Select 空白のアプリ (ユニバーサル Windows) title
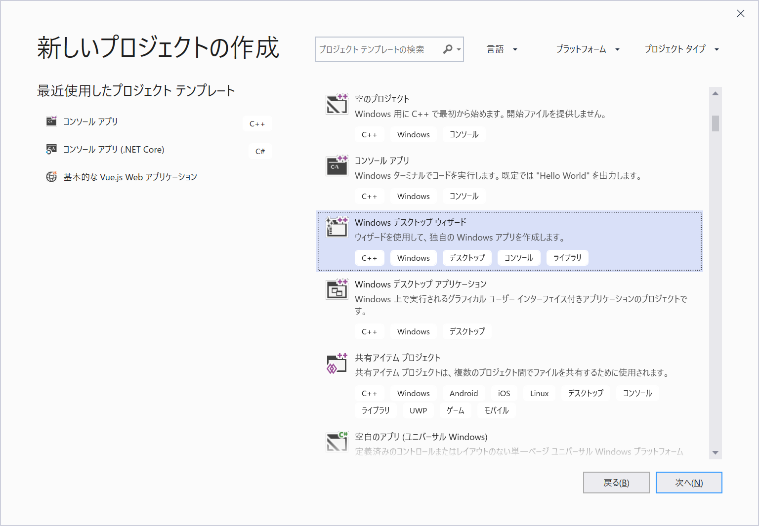 (421, 437)
